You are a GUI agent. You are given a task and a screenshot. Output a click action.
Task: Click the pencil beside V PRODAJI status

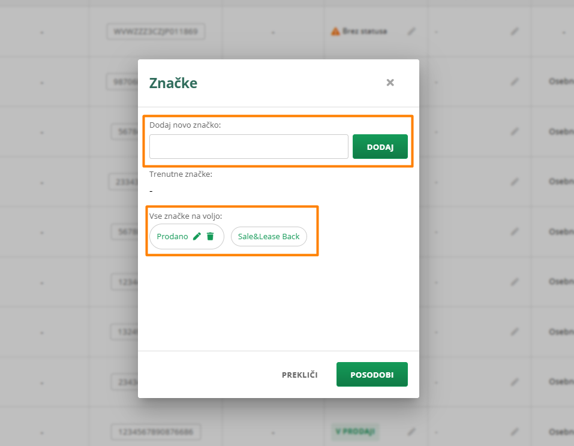(411, 431)
